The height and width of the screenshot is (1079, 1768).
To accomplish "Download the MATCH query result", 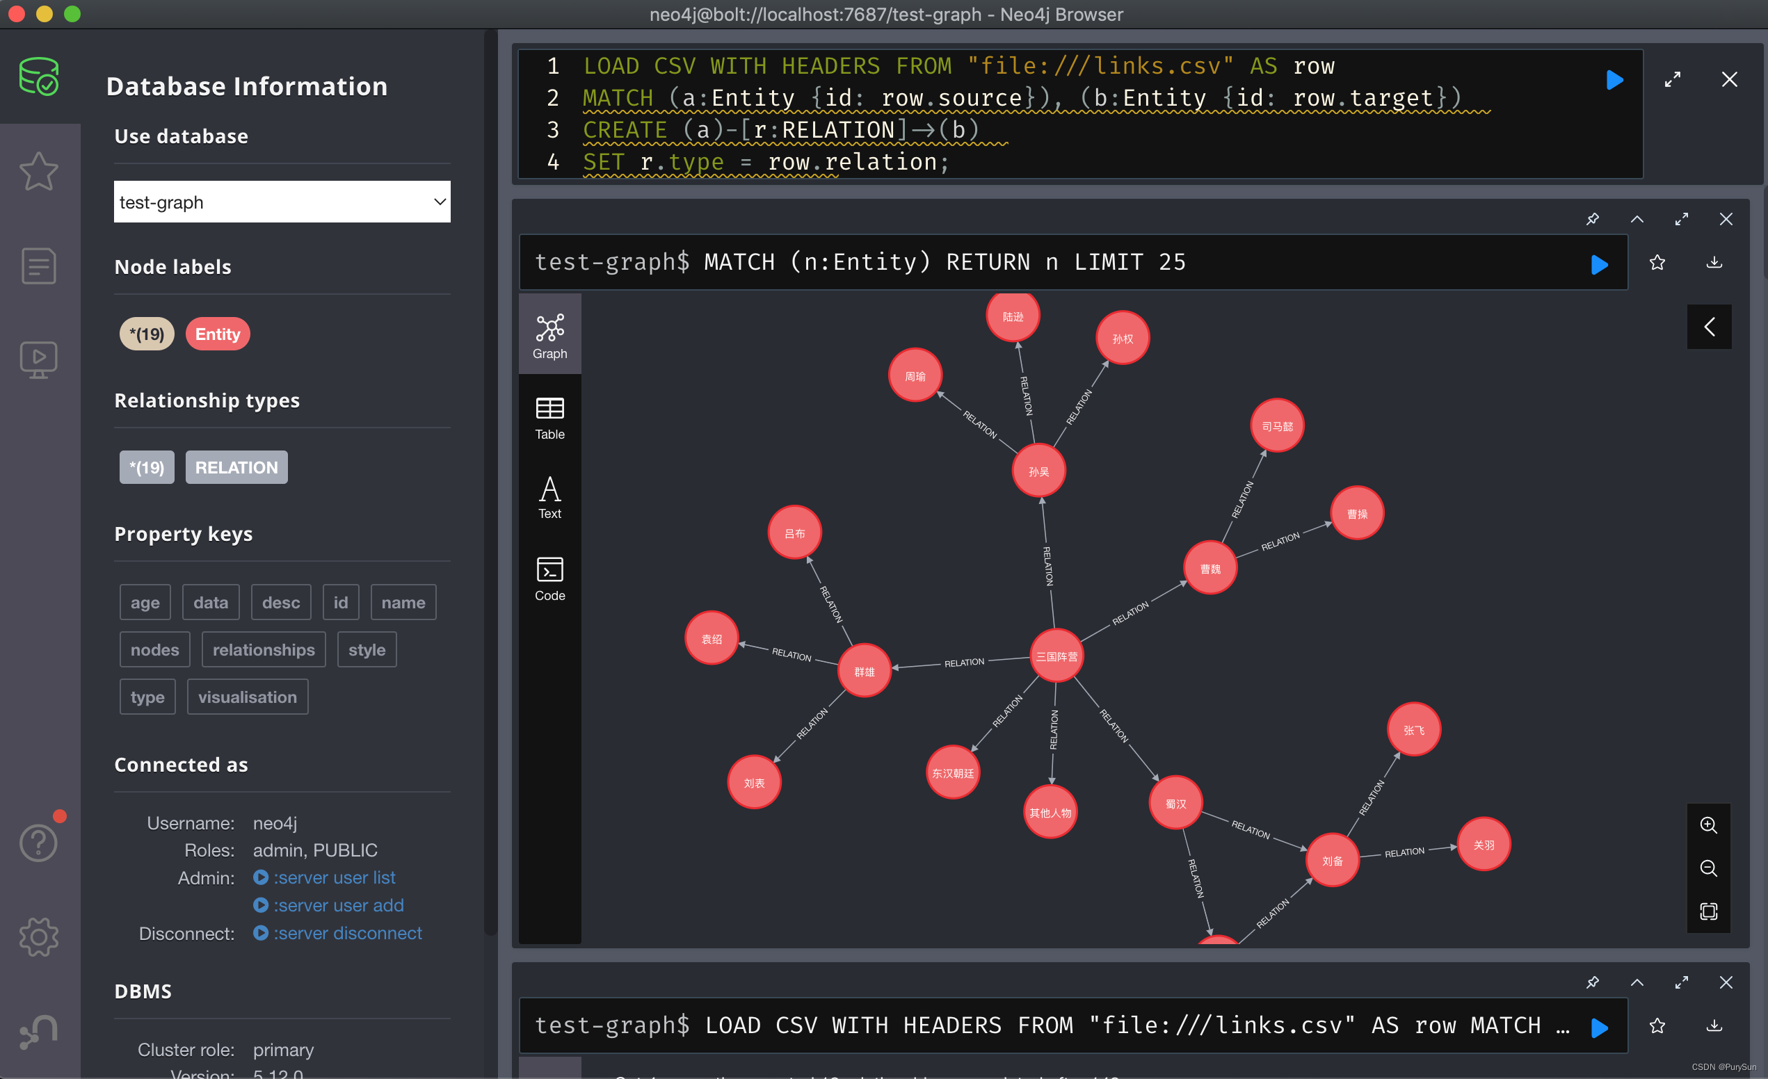I will (1714, 263).
